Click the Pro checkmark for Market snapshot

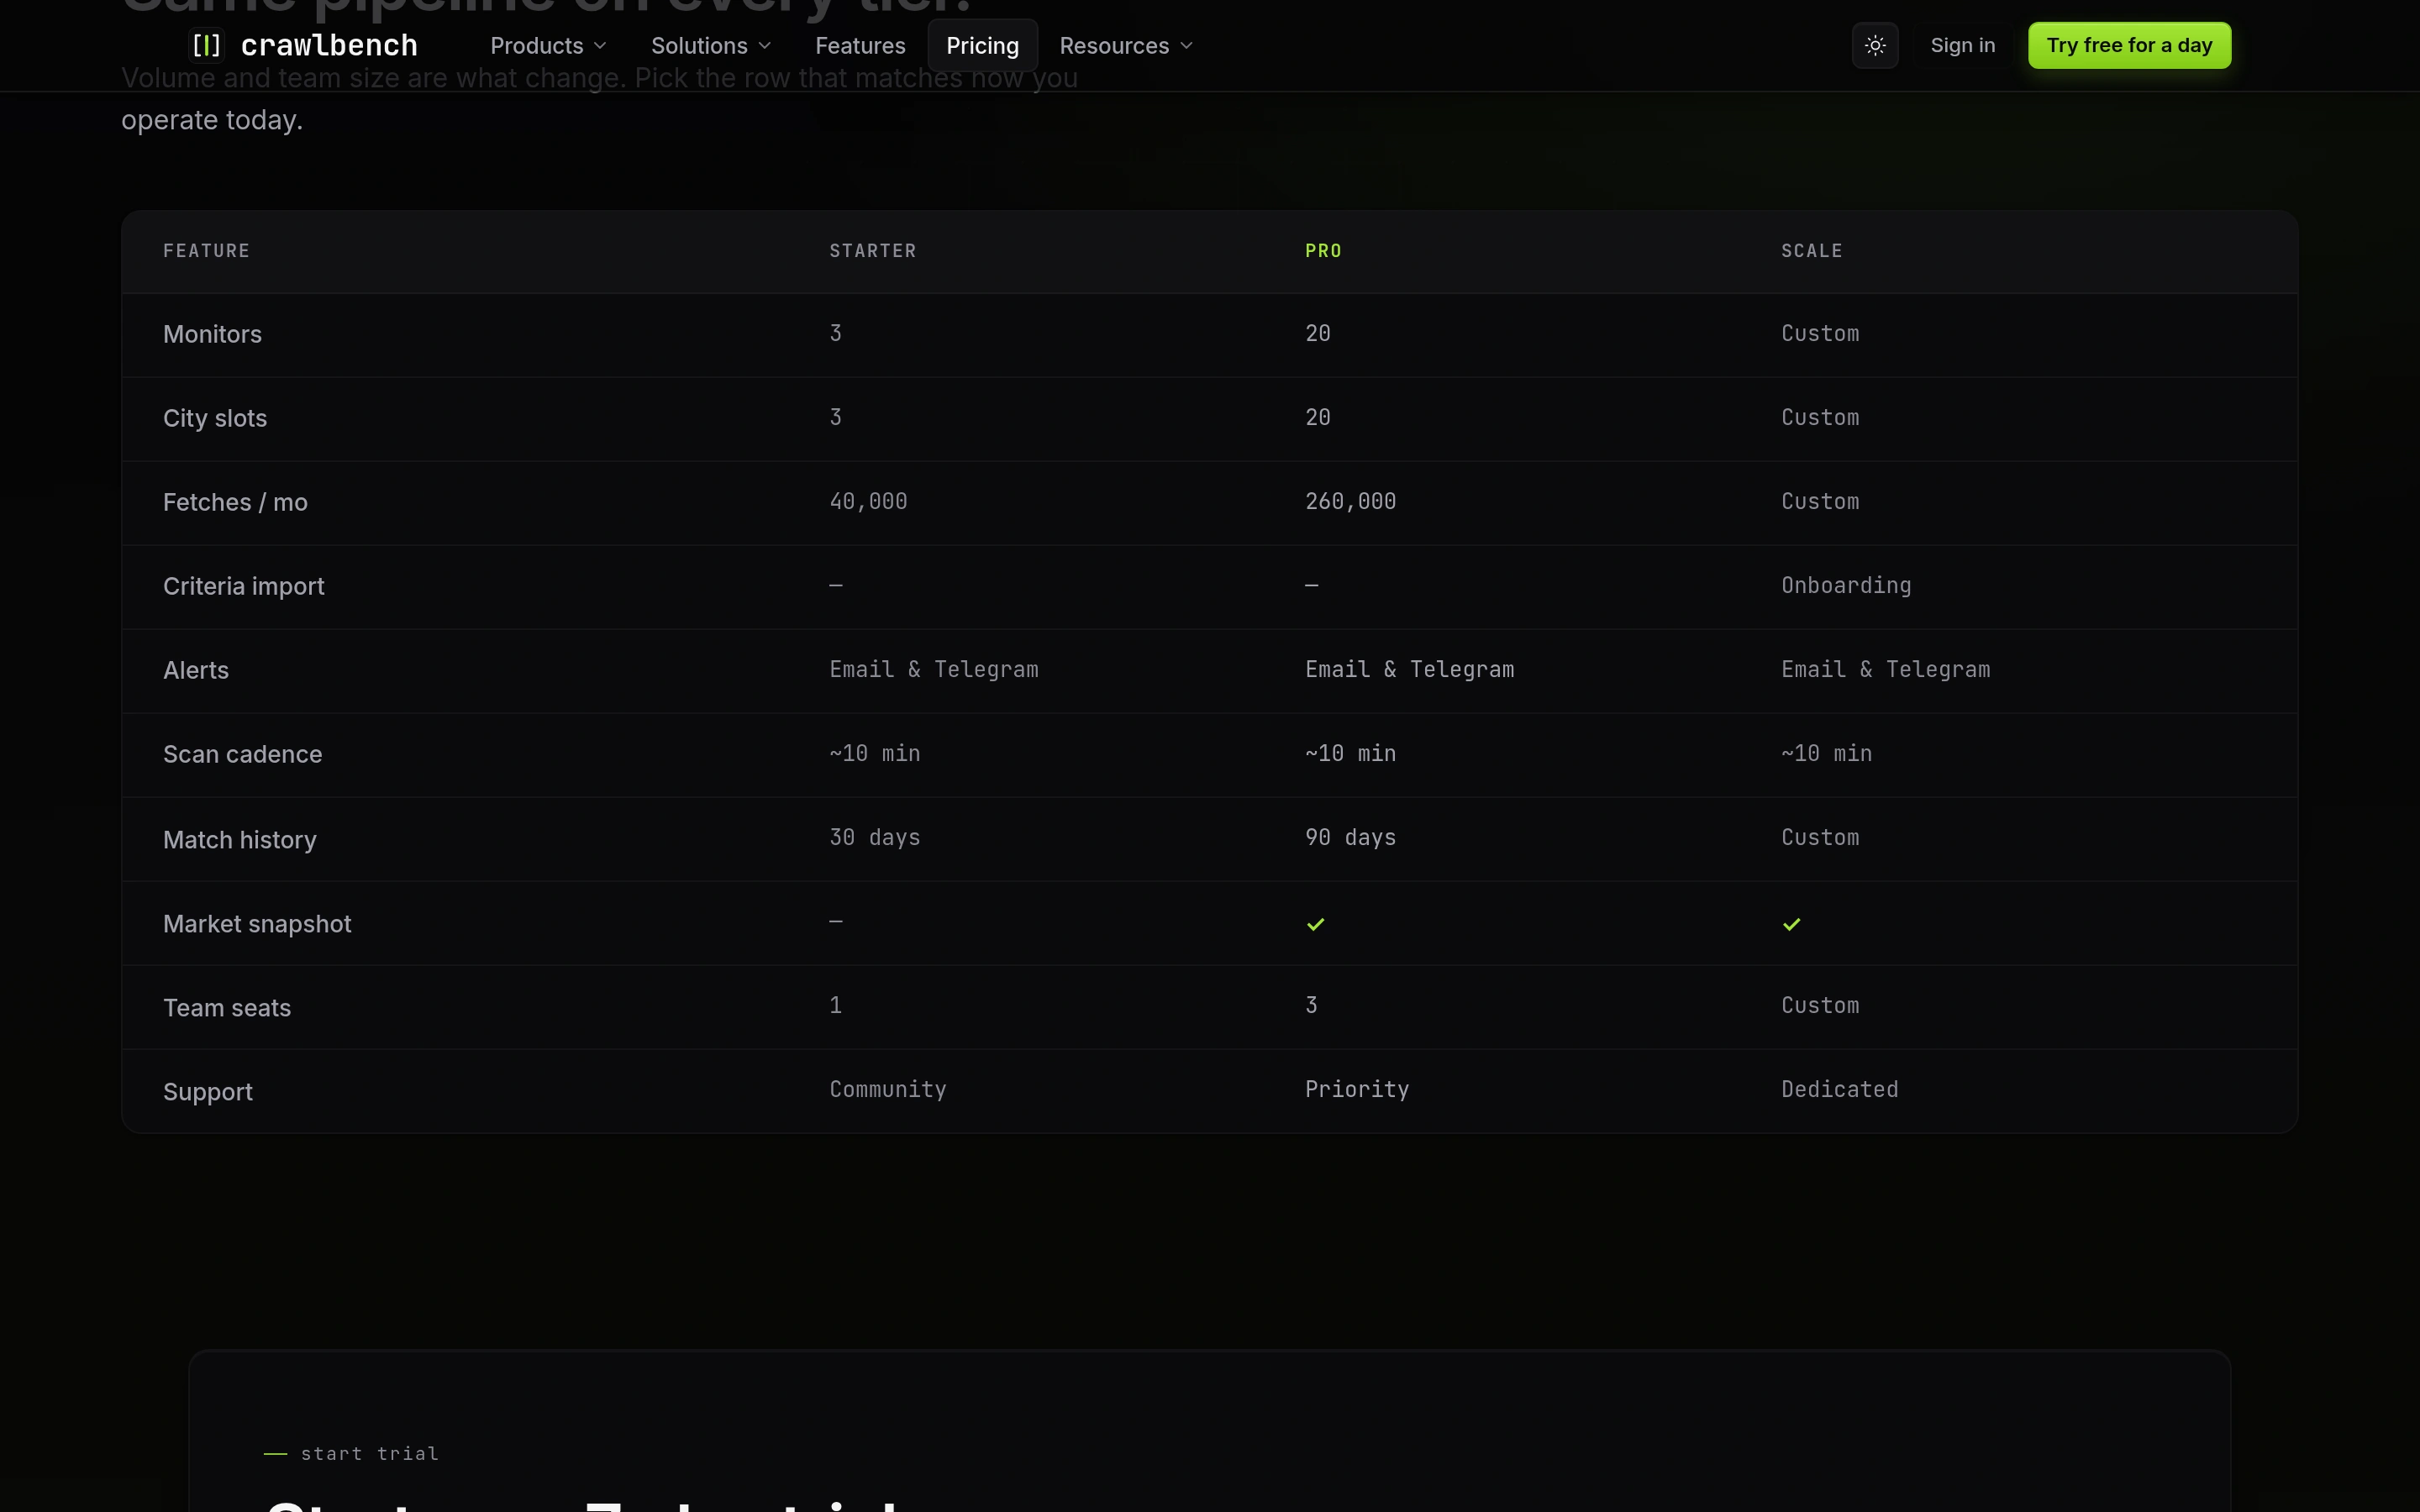(1315, 924)
